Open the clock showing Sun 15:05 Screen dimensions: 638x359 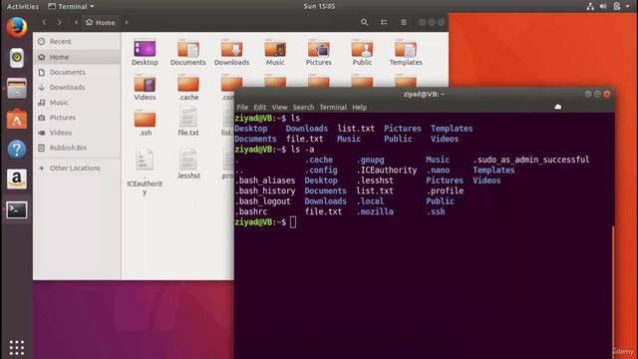pyautogui.click(x=319, y=6)
